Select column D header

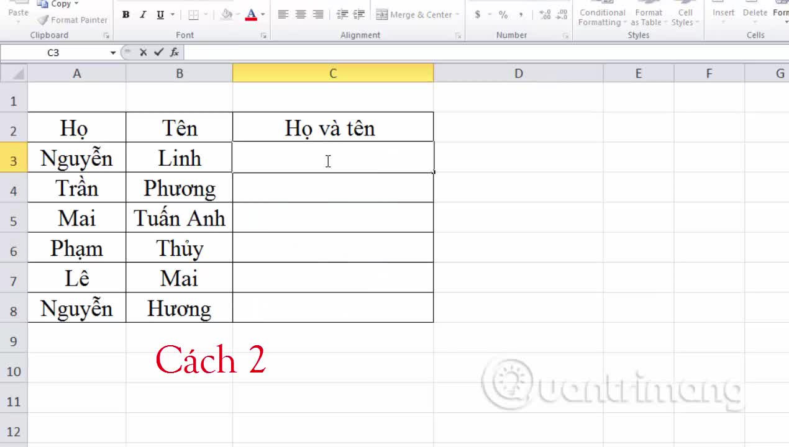(518, 73)
